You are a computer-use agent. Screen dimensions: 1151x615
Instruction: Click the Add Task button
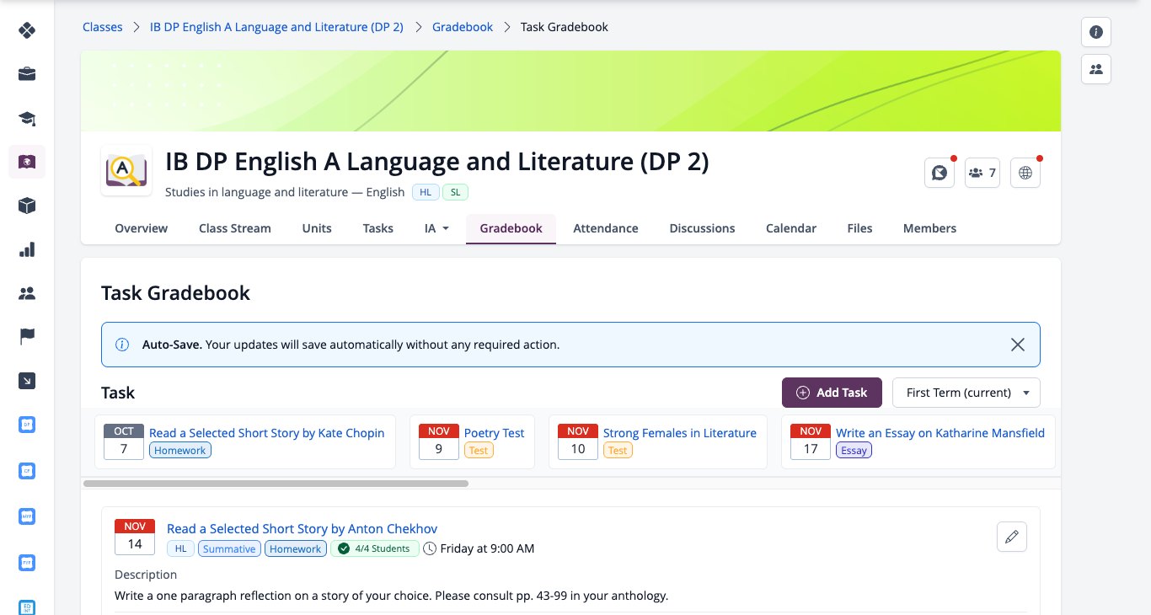tap(832, 393)
